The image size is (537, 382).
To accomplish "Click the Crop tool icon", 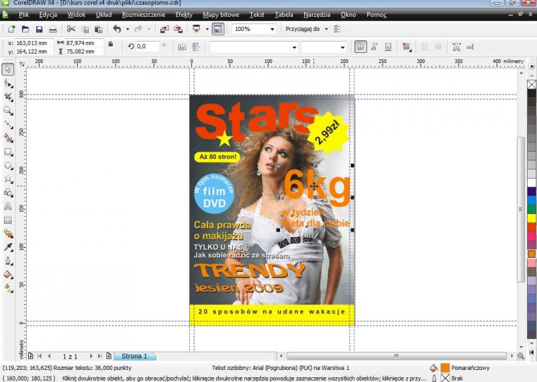I will [8, 97].
